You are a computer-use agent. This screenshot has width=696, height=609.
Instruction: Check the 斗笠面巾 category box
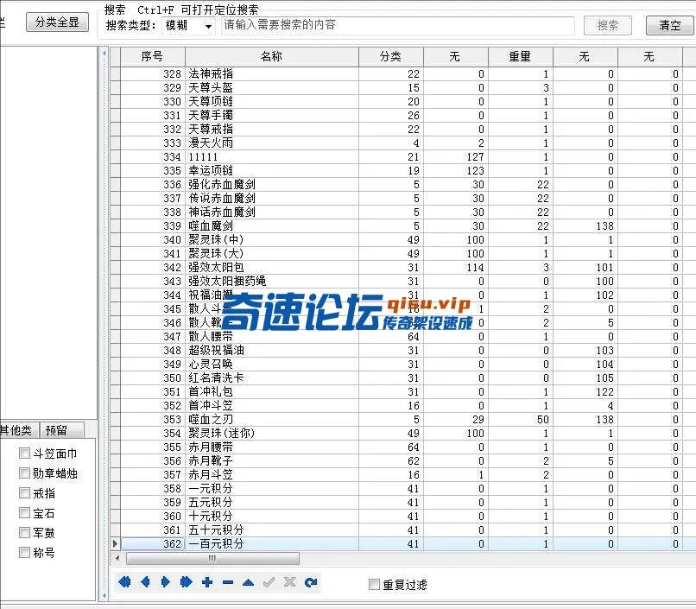[24, 454]
